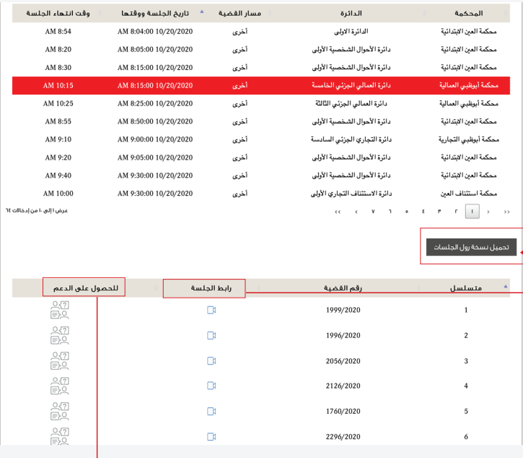523x458 pixels.
Task: Click cell محكمة استئناف العين
Action: click(469, 194)
